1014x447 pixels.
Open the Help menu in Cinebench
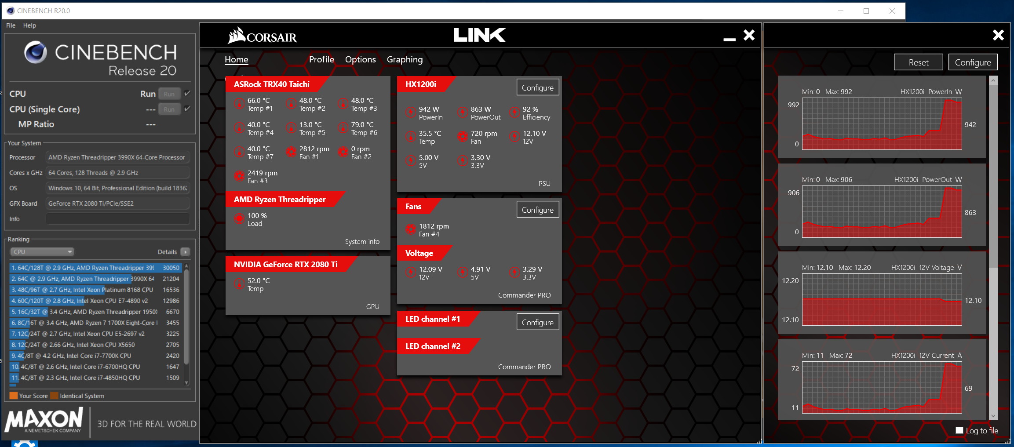point(29,25)
